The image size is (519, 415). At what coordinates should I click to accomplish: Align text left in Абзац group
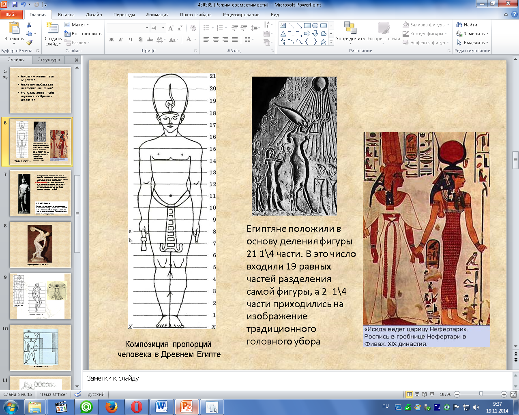[206, 40]
